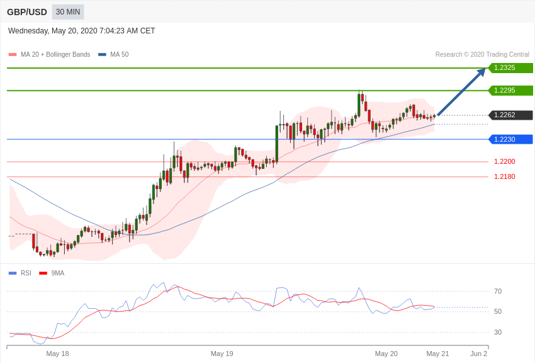Click the Jun 2 date axis label

click(x=479, y=354)
